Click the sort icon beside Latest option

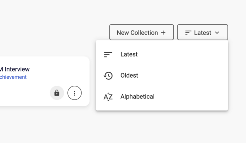coord(108,54)
